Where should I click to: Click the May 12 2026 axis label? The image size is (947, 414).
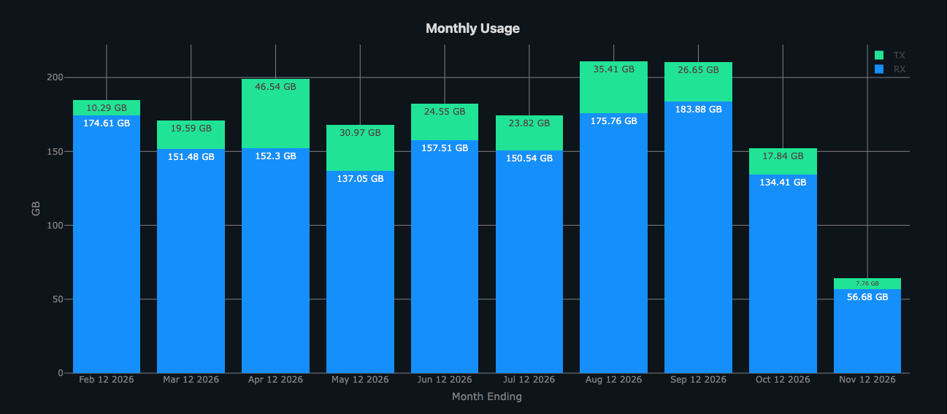point(360,380)
